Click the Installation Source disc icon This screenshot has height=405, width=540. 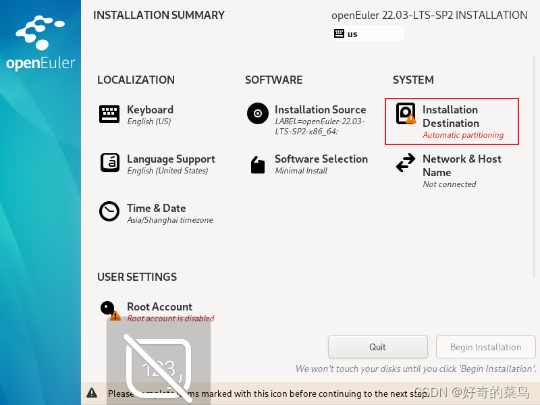[x=258, y=113]
